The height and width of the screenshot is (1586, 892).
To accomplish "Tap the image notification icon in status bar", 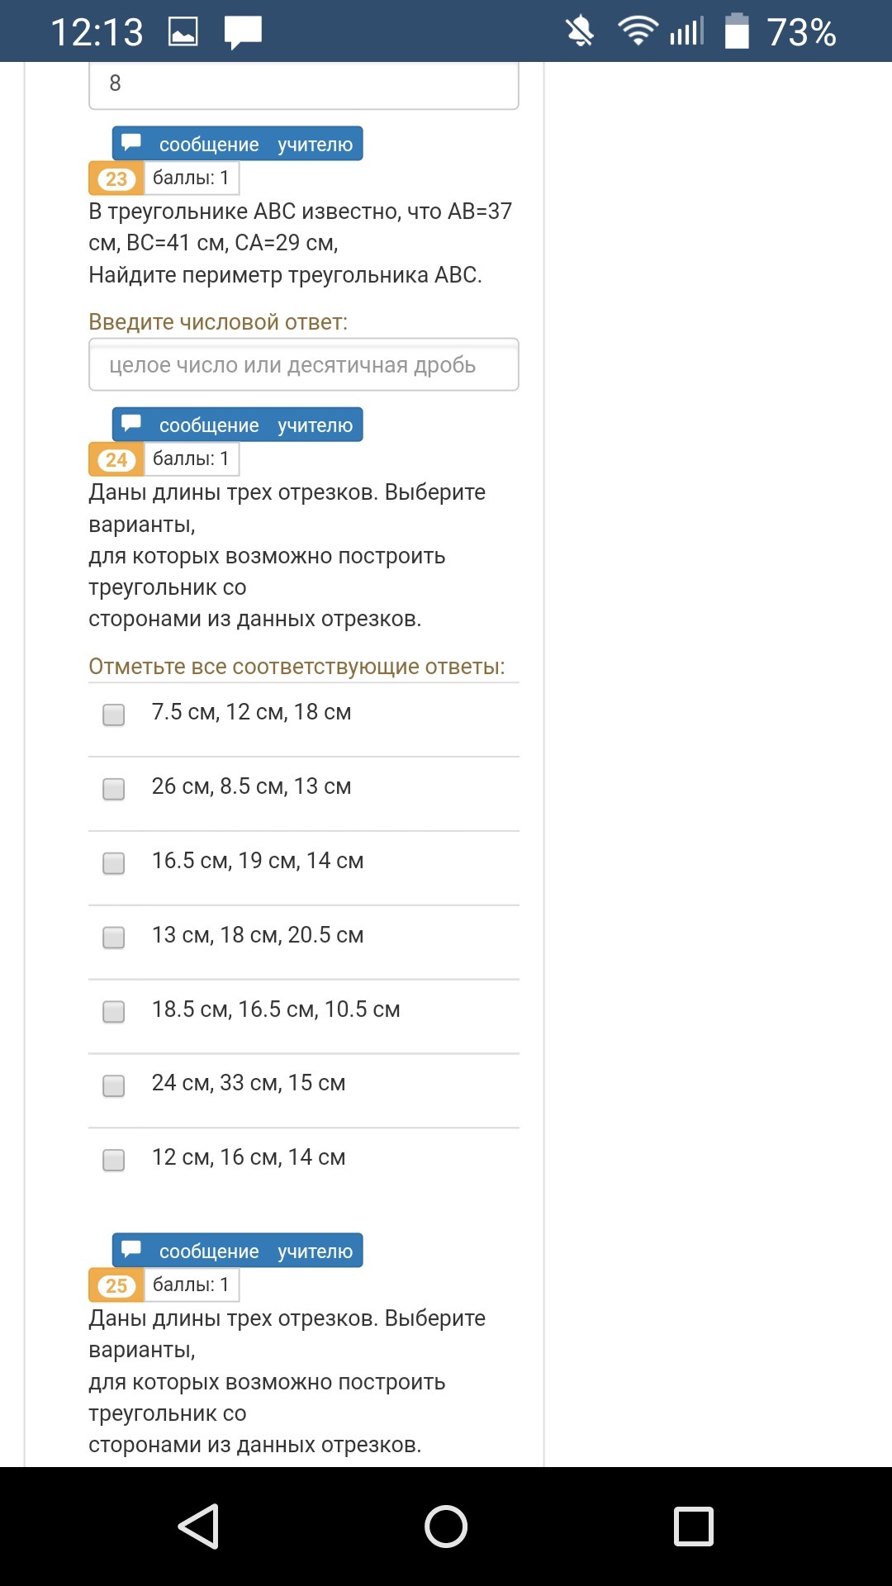I will coord(183,32).
